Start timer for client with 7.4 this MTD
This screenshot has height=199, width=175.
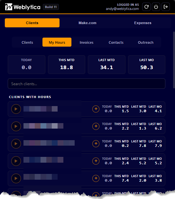tap(16, 178)
